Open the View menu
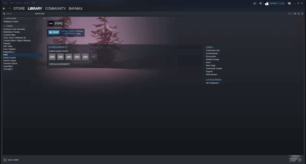 point(12,3)
